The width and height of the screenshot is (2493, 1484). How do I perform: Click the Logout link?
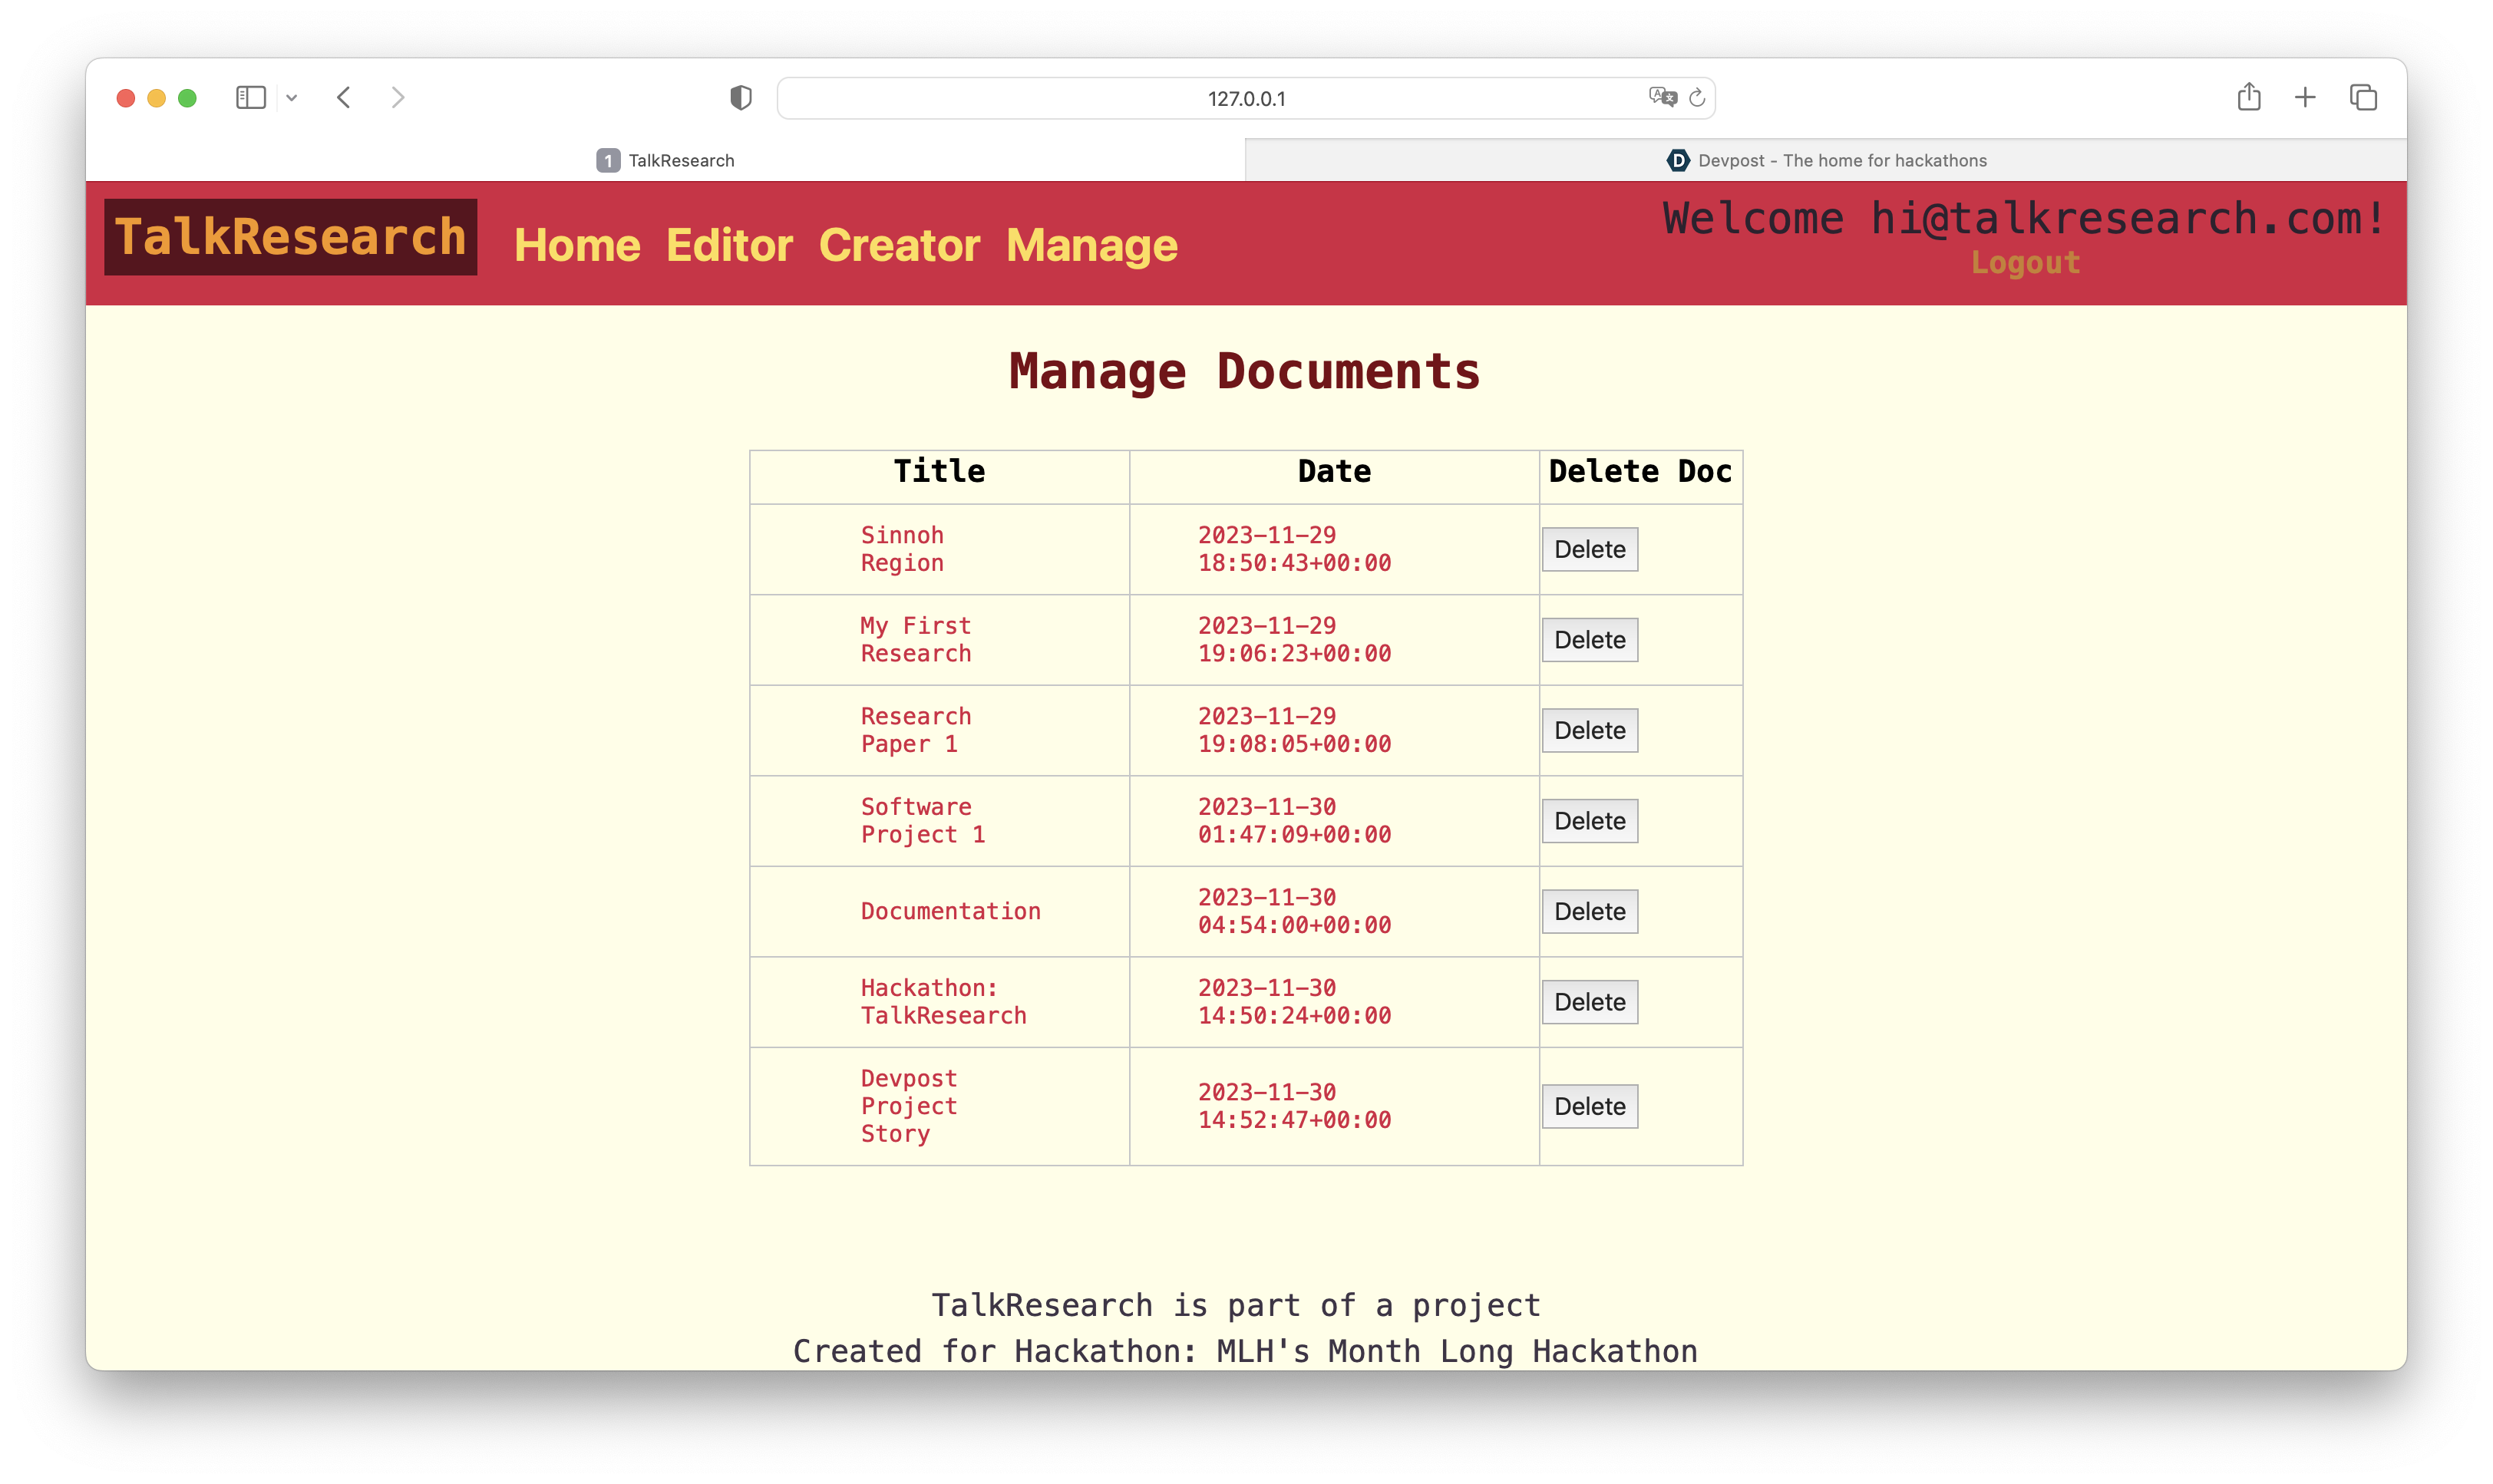pyautogui.click(x=2025, y=263)
